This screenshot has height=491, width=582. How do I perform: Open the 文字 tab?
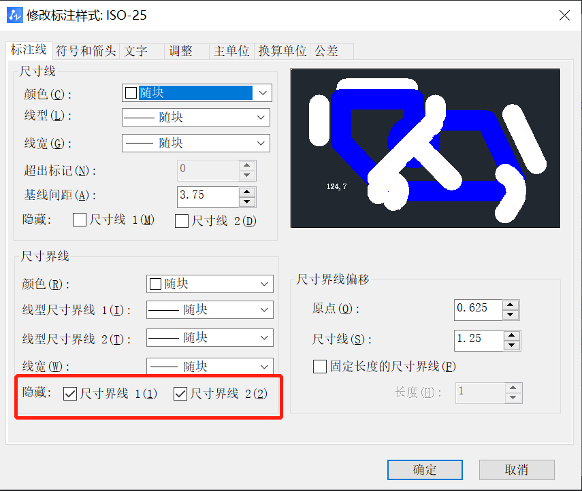tap(142, 51)
